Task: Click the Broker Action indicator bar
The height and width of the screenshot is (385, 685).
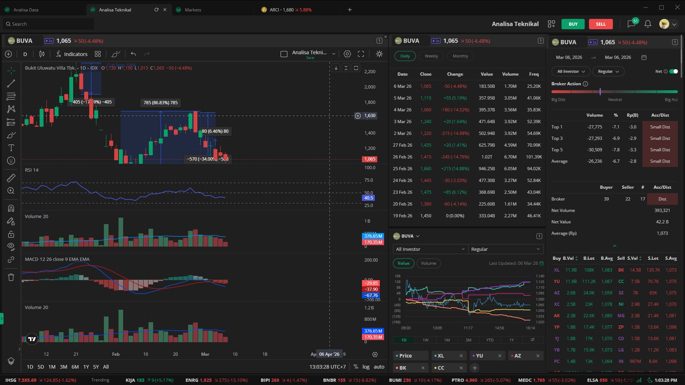Action: click(614, 92)
